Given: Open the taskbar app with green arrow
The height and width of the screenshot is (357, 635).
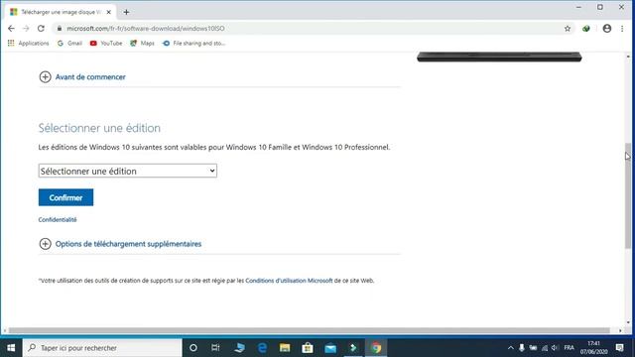Looking at the screenshot, I should (x=353, y=348).
